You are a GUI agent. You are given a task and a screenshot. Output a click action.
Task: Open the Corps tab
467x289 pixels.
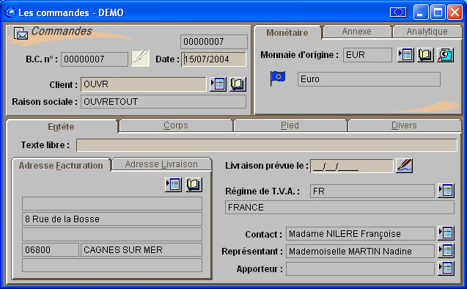click(x=176, y=125)
